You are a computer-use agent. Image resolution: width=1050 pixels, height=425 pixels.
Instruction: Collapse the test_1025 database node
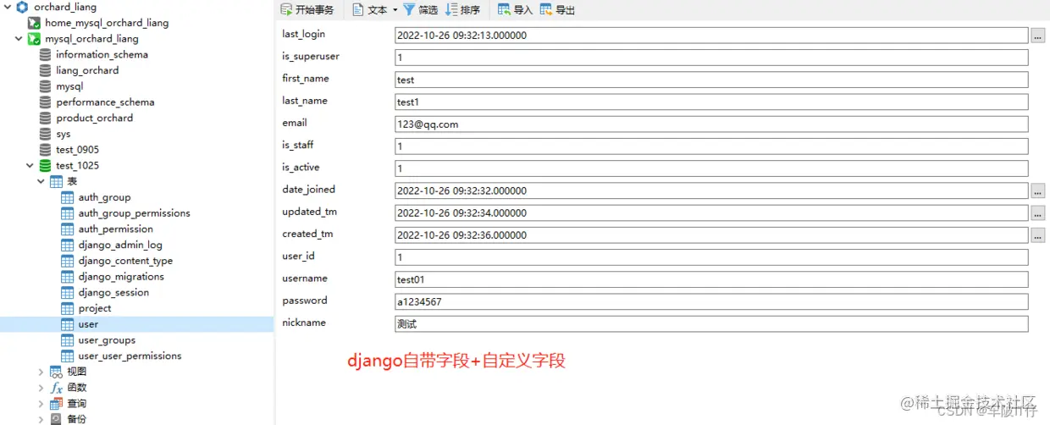30,166
